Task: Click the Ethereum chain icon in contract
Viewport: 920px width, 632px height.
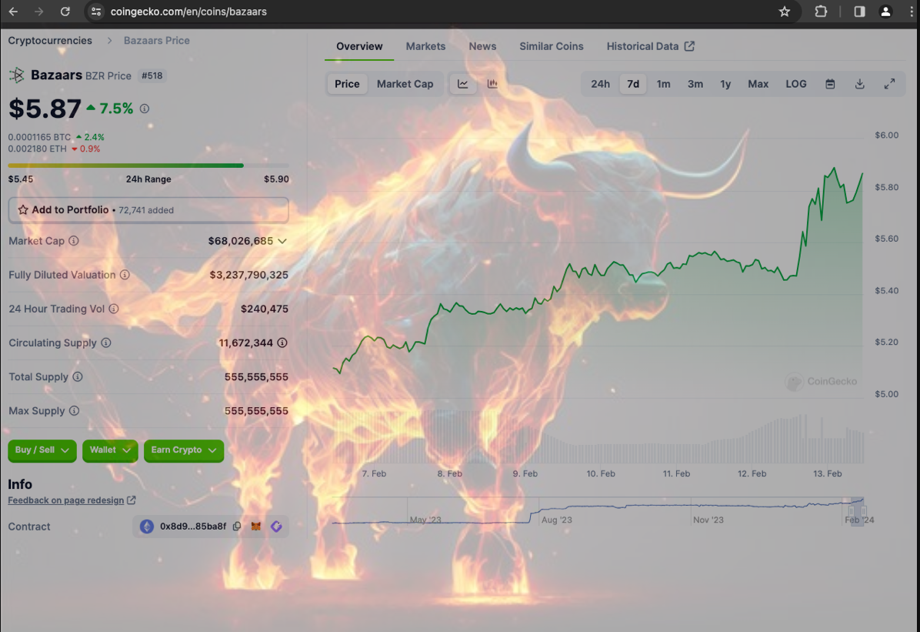Action: click(x=147, y=527)
